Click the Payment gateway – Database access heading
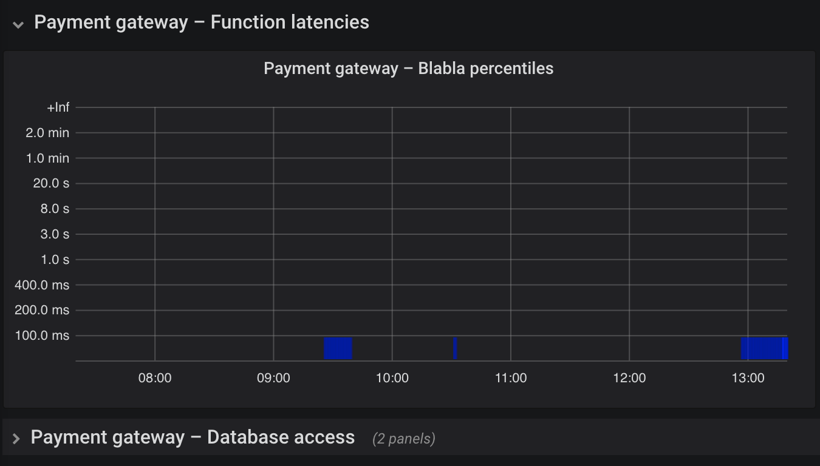This screenshot has height=466, width=820. tap(193, 437)
